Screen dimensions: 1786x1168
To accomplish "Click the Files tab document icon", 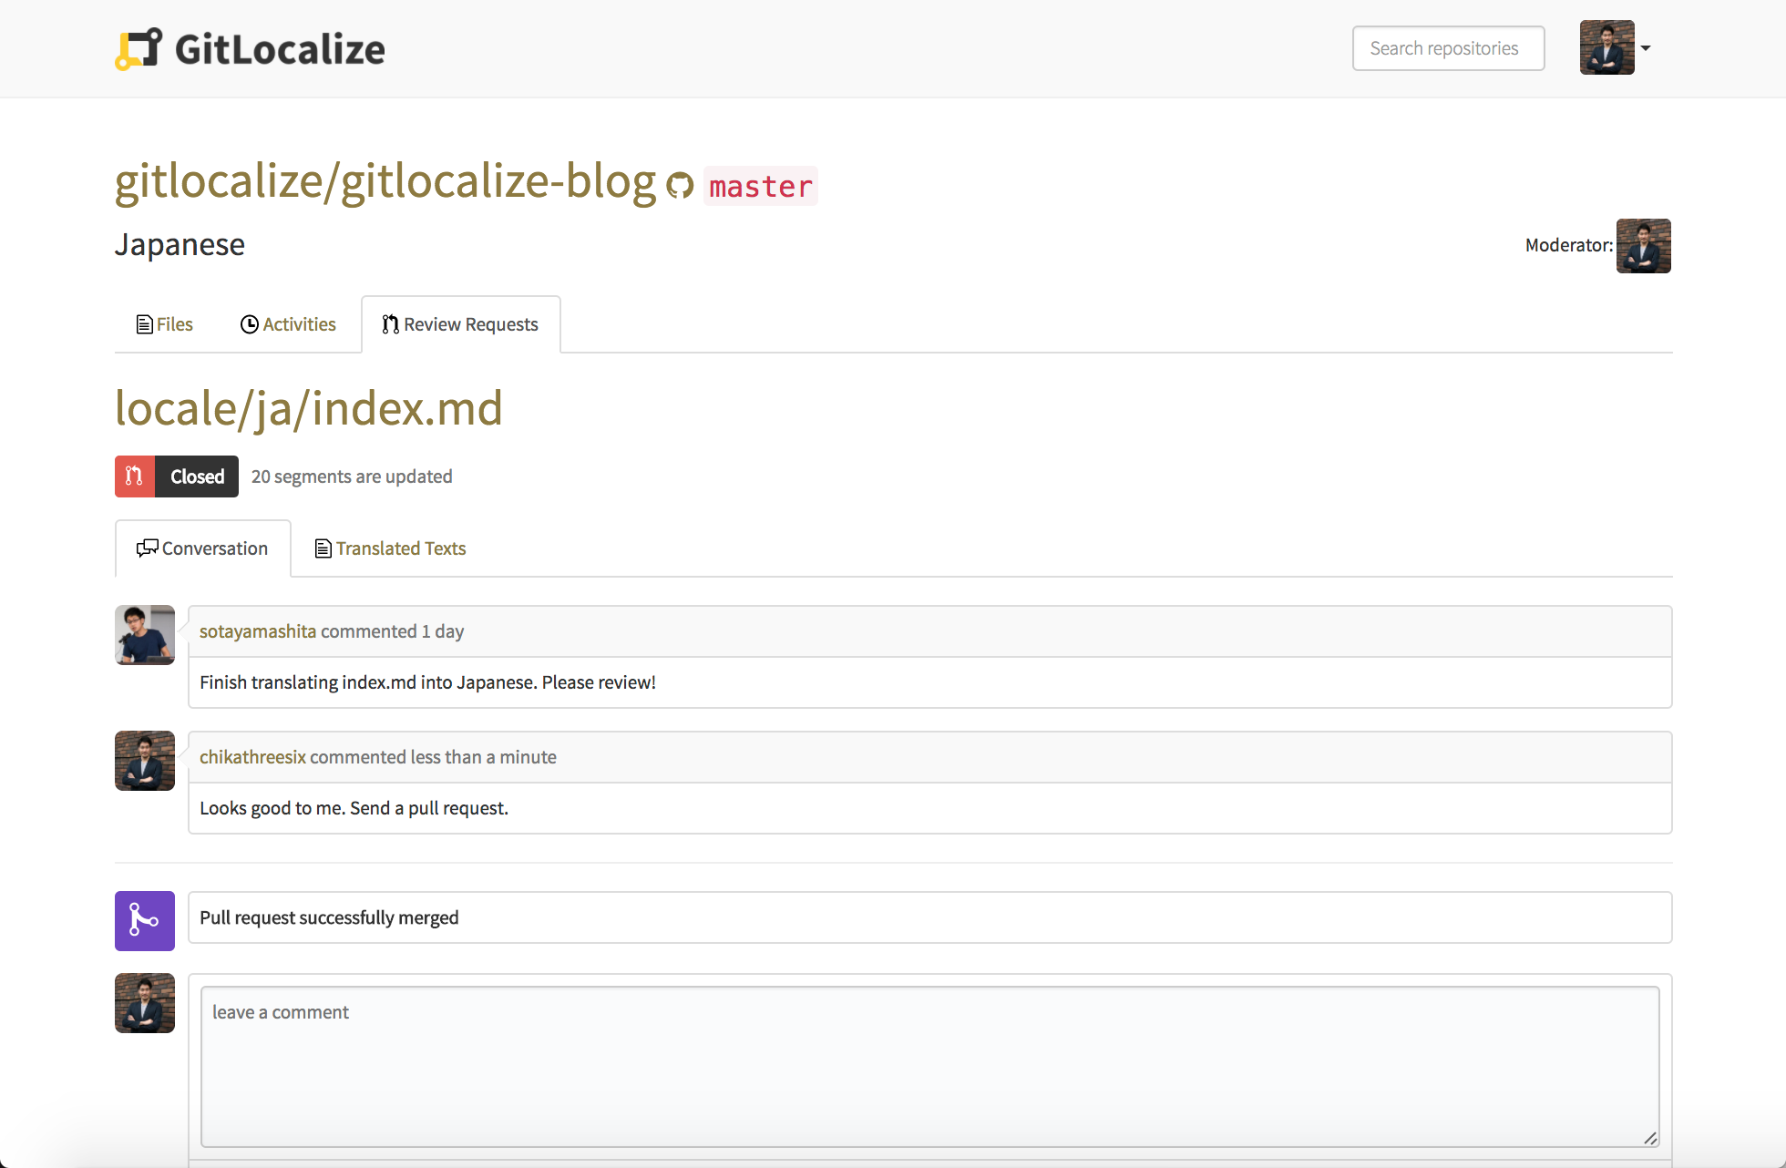I will pos(144,324).
